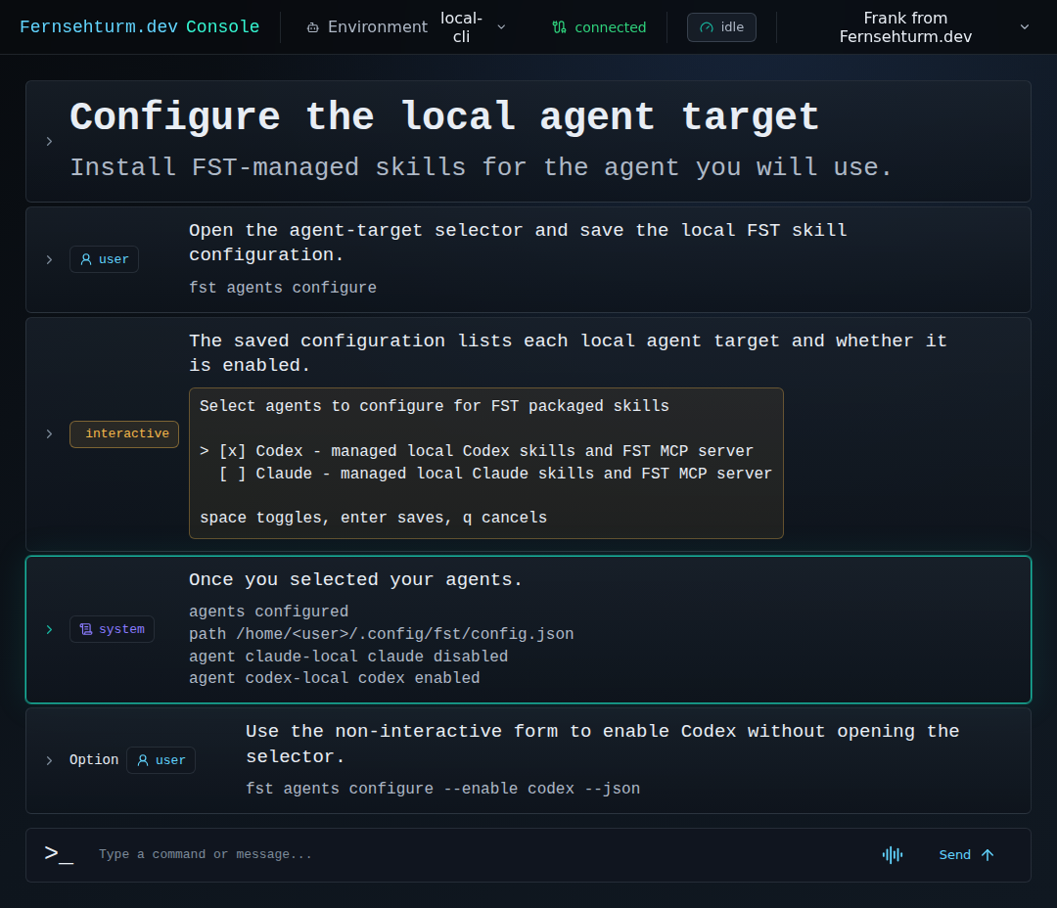
Task: Click the path /home/<user>/.config/fst/config.json line
Action: click(x=381, y=634)
